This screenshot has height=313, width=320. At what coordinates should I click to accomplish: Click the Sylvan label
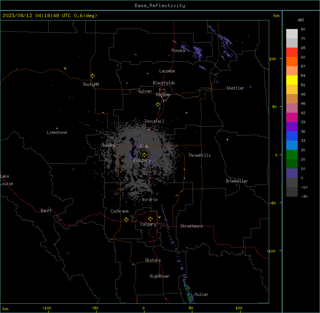click(145, 91)
